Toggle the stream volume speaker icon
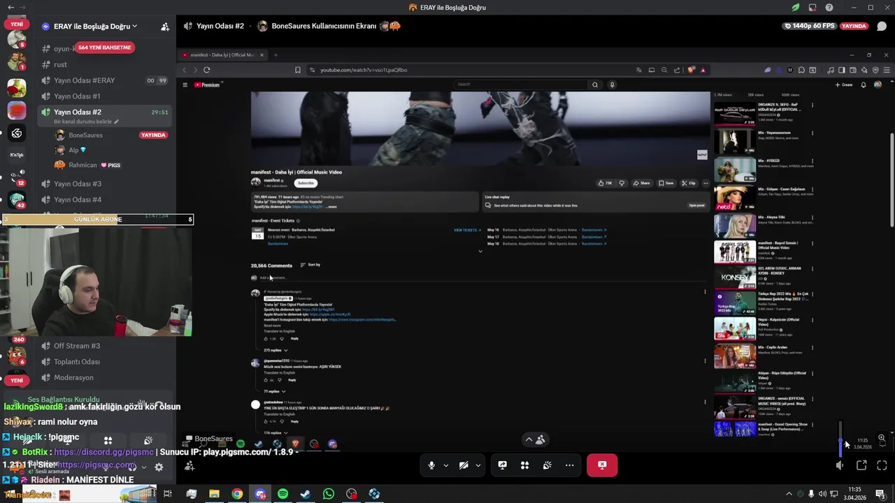Image resolution: width=895 pixels, height=503 pixels. [x=840, y=465]
